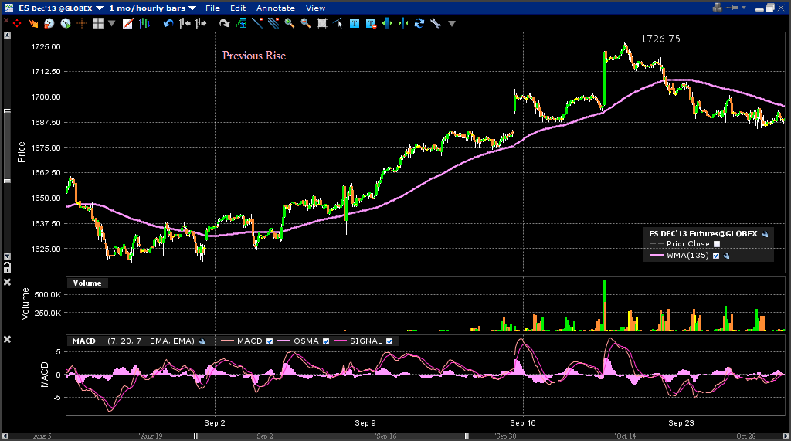Image resolution: width=791 pixels, height=441 pixels.
Task: Click the linked-windows group icon in title bar
Action: point(717,8)
